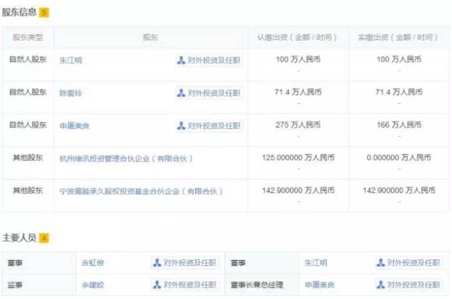Open shareholder 朱江明's profile link

[x=71, y=60]
